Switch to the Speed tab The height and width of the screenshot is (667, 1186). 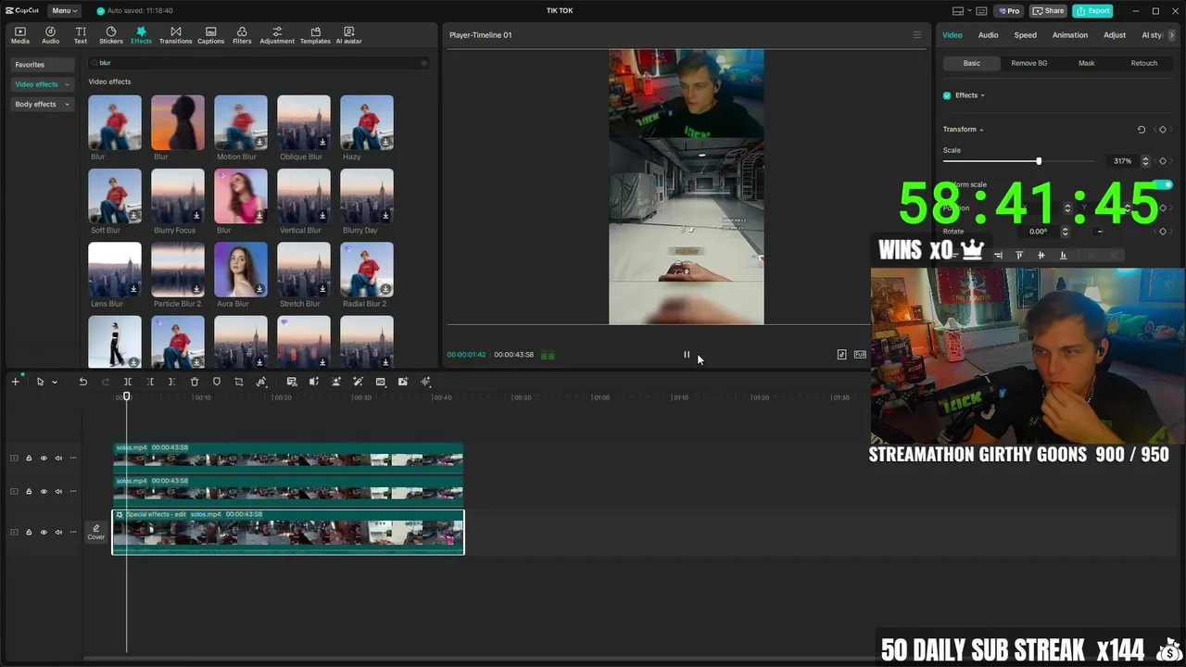point(1025,35)
